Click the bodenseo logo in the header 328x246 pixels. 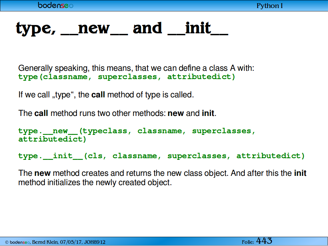tap(55, 5)
